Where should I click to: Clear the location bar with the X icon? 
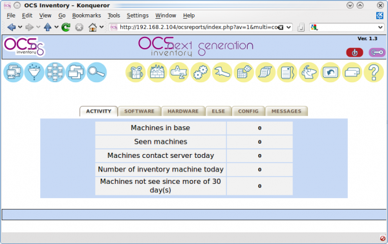click(x=281, y=27)
